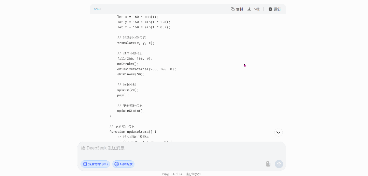The image size is (368, 176).
Task: Click the atom icon on 深度思考
Action: click(85, 164)
